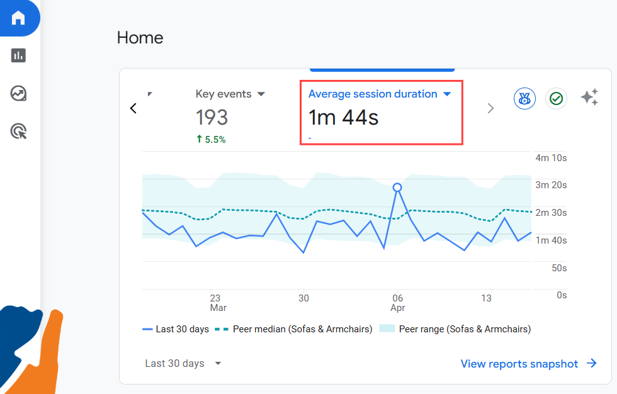Open the View reports snapshot link
The image size is (617, 394).
[528, 363]
